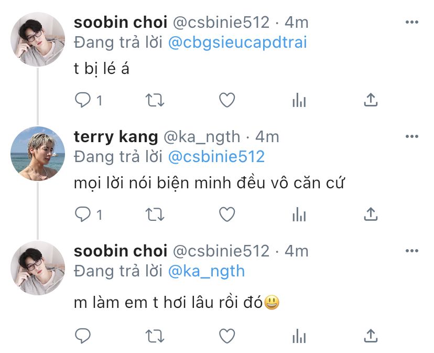Share terry kang's tweet
This screenshot has height=353, width=434.
[x=371, y=213]
